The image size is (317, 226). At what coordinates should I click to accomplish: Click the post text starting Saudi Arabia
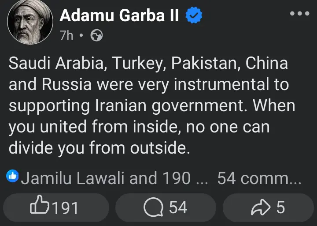pyautogui.click(x=148, y=63)
